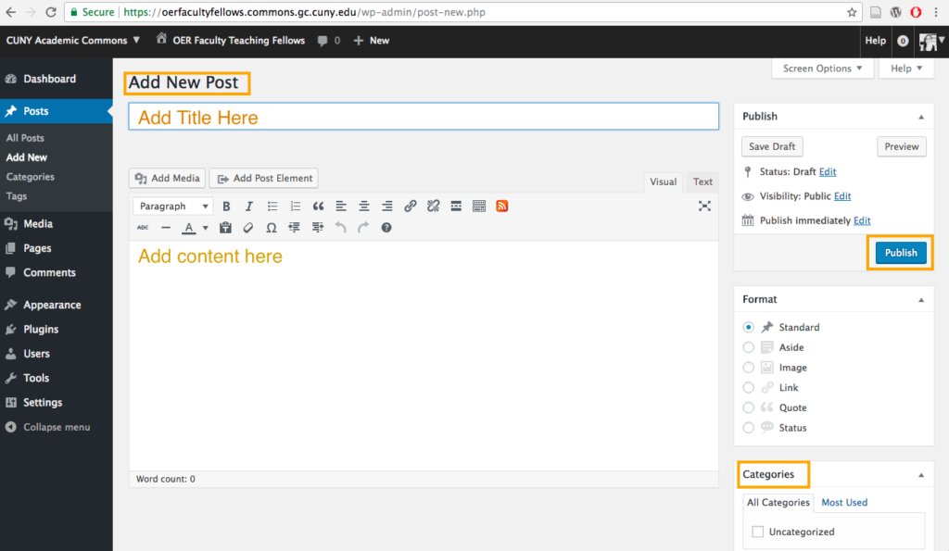Apply italic formatting
The height and width of the screenshot is (551, 949).
pyautogui.click(x=248, y=206)
